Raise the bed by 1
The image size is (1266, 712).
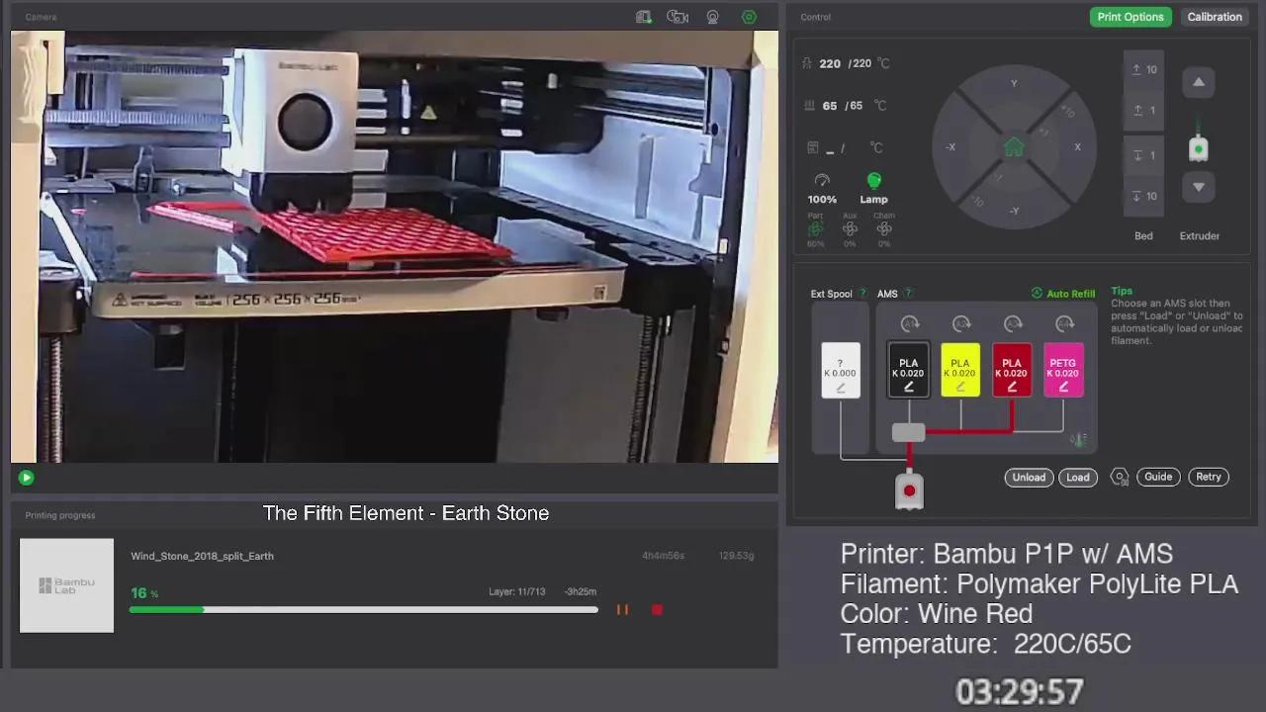(1144, 111)
